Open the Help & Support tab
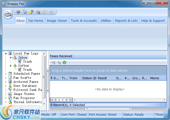Viewport: 170px width, 120px height. [153, 21]
